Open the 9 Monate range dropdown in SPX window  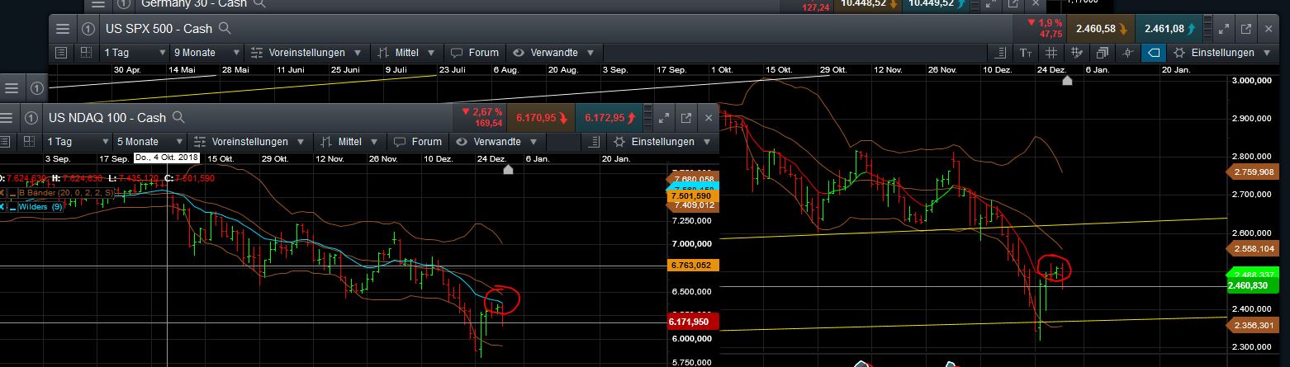coord(206,52)
